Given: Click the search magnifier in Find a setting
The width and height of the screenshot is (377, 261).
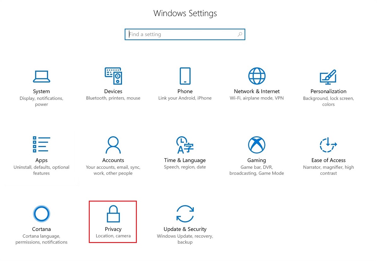Looking at the screenshot, I should tap(240, 34).
